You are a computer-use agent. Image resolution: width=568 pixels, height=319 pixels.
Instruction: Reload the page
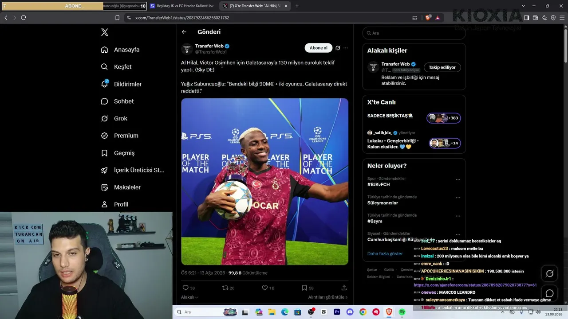click(24, 18)
